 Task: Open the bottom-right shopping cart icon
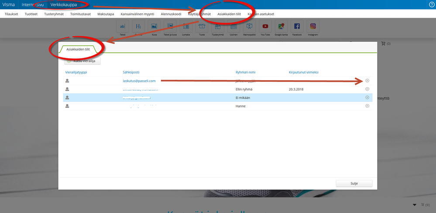tap(423, 205)
